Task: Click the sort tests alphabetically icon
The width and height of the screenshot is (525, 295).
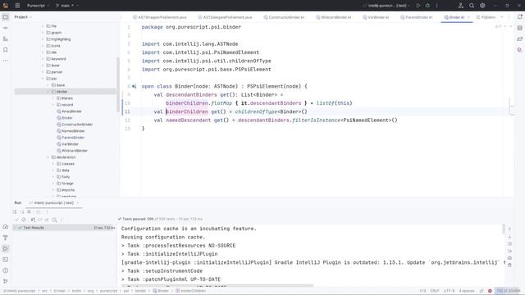Action: [33, 220]
